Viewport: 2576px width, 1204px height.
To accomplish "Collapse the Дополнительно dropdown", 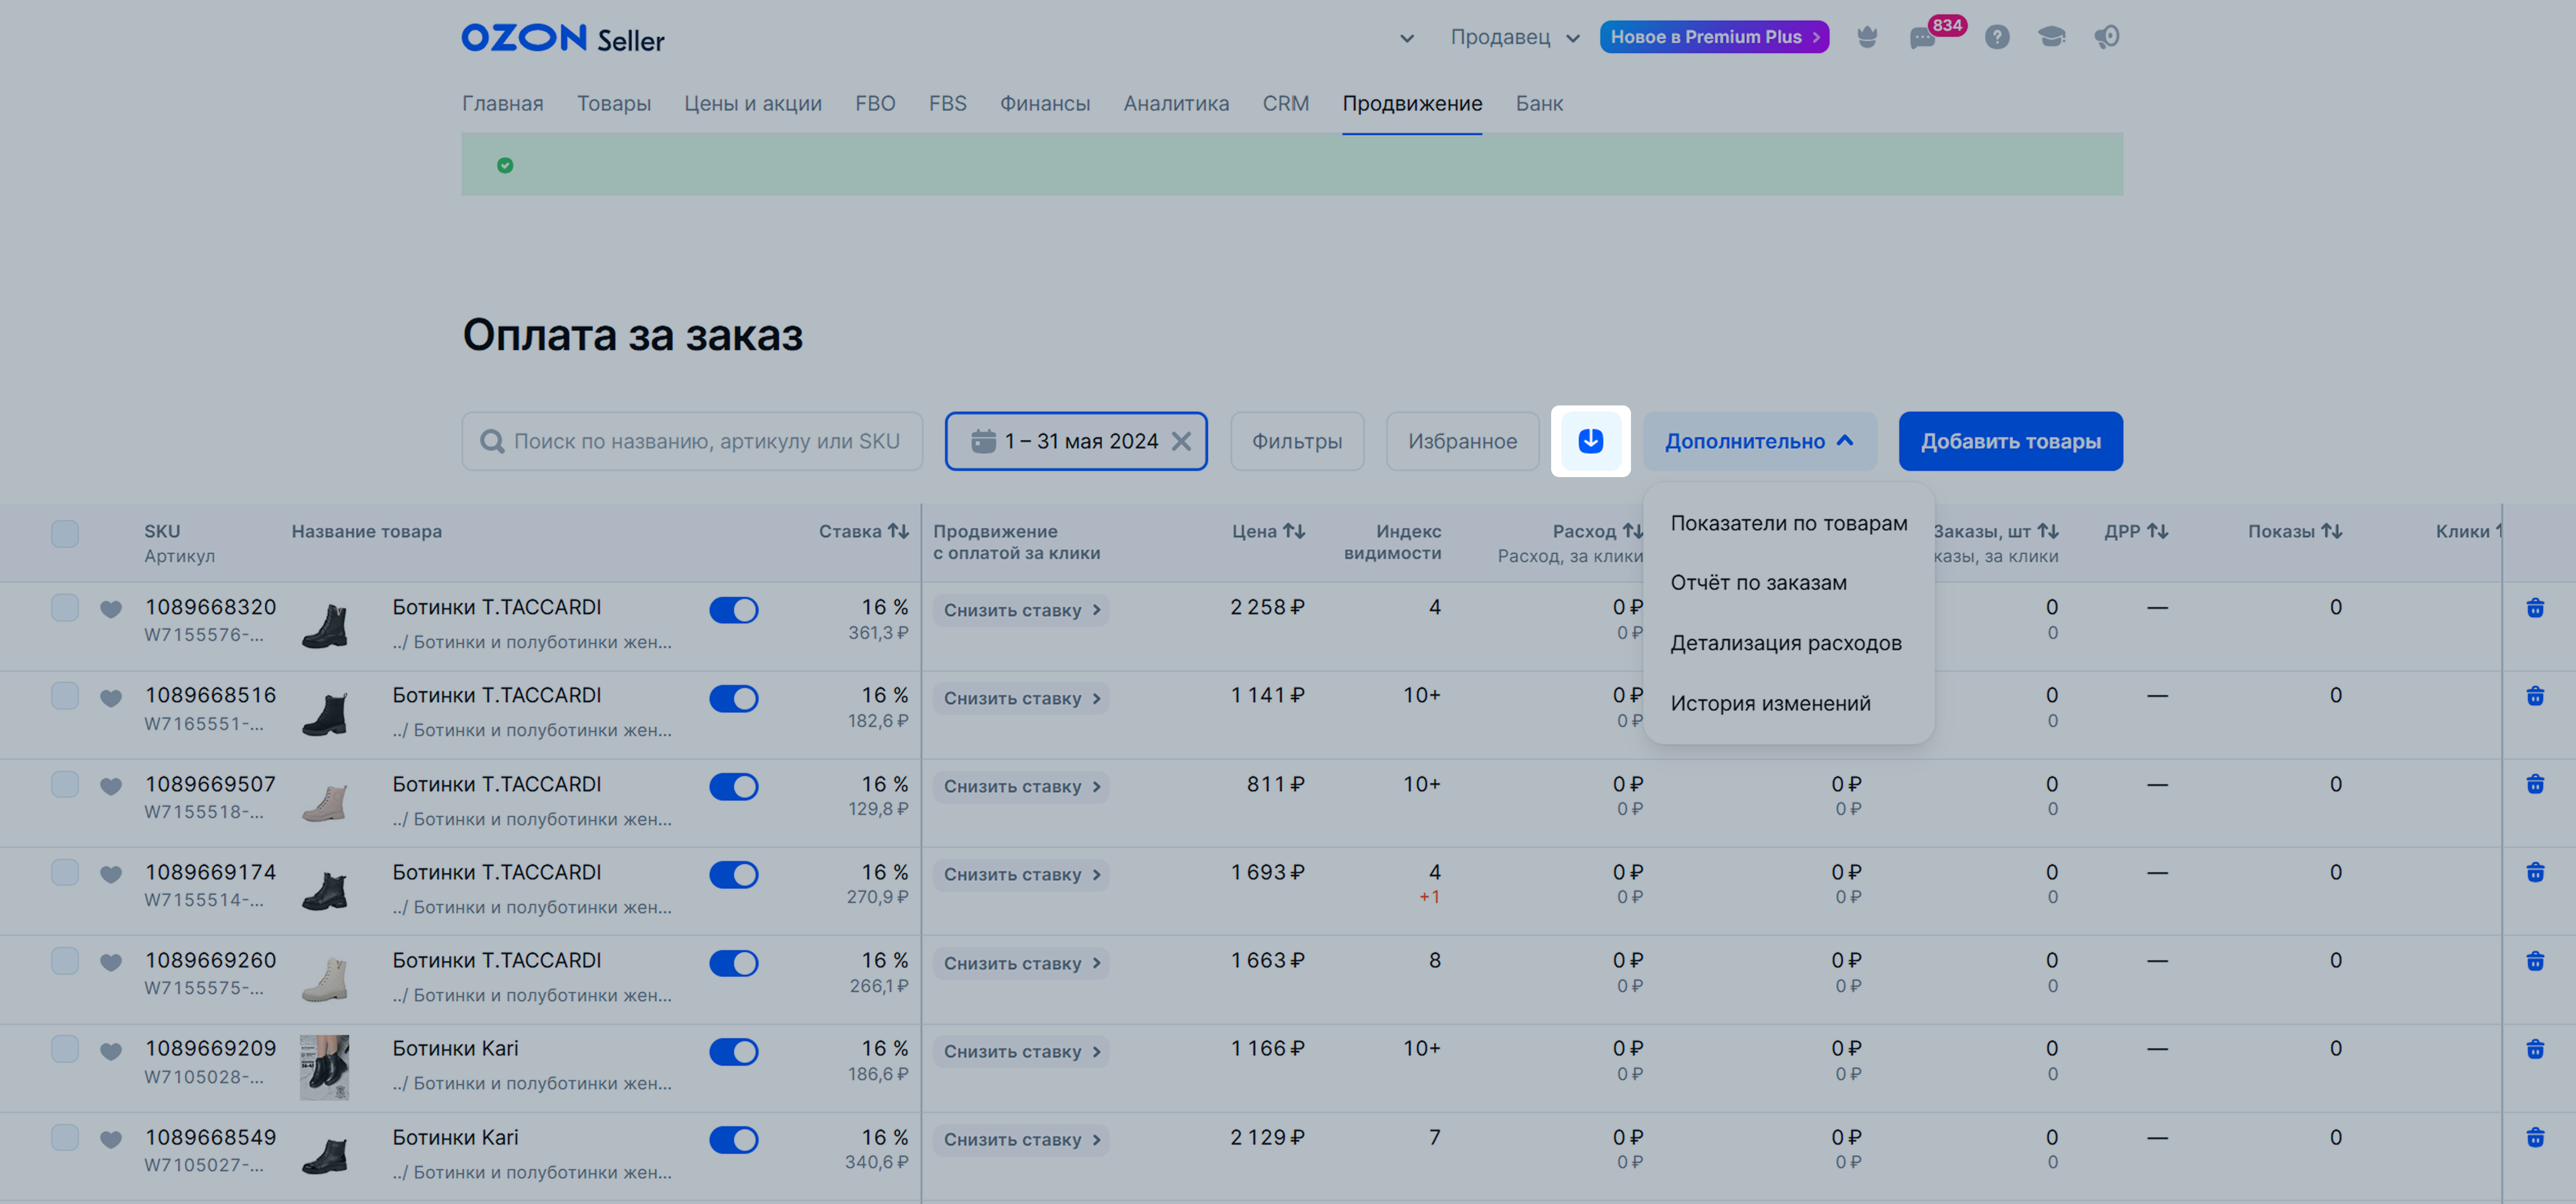I will click(x=1759, y=441).
